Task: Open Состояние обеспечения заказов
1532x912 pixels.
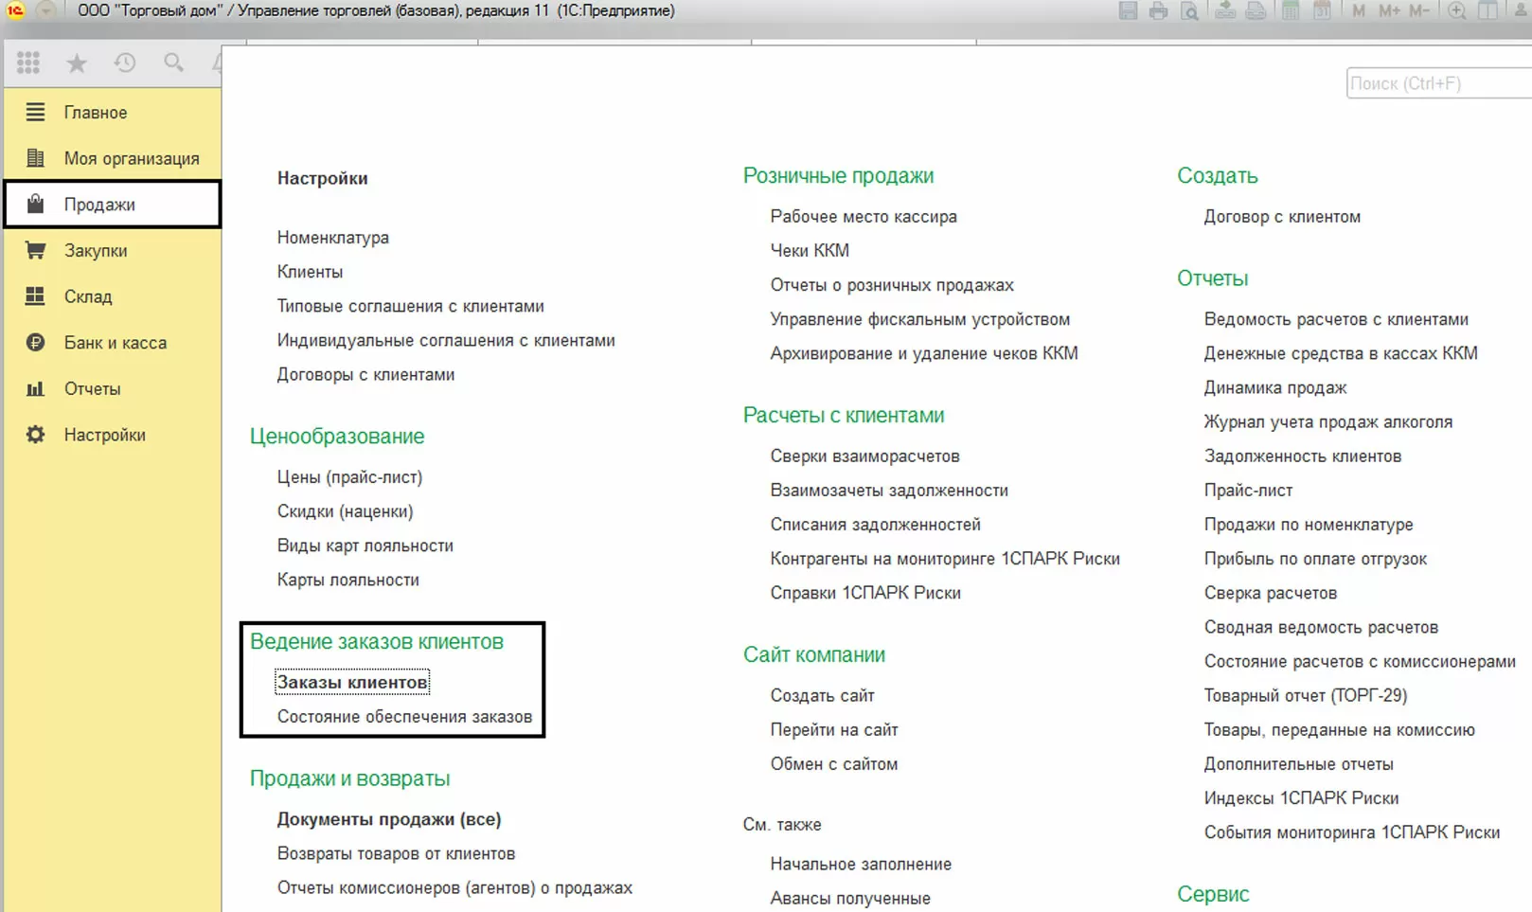Action: (404, 717)
